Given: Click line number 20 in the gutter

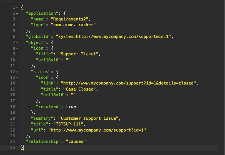Looking at the screenshot, I should [12, 118].
